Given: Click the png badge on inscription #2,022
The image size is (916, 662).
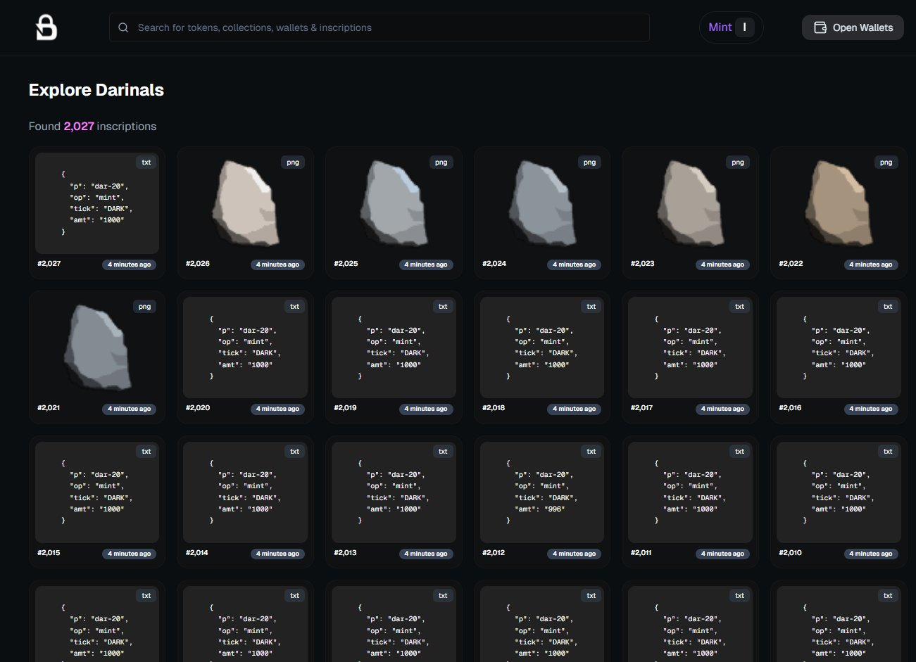Looking at the screenshot, I should tap(886, 163).
